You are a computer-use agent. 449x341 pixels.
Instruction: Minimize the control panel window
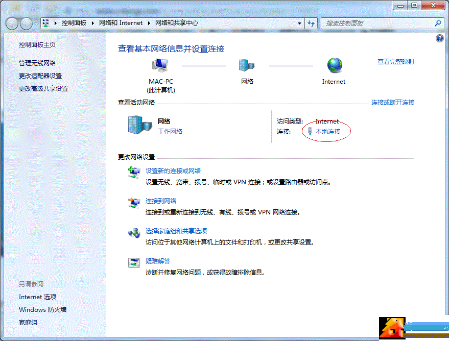click(x=400, y=5)
